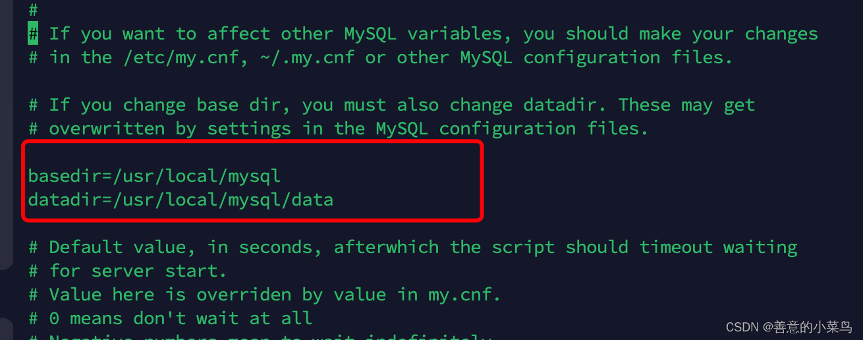Screen dimensions: 863x340
Task: Click the /etc/my.cnf path text
Action: click(180, 57)
